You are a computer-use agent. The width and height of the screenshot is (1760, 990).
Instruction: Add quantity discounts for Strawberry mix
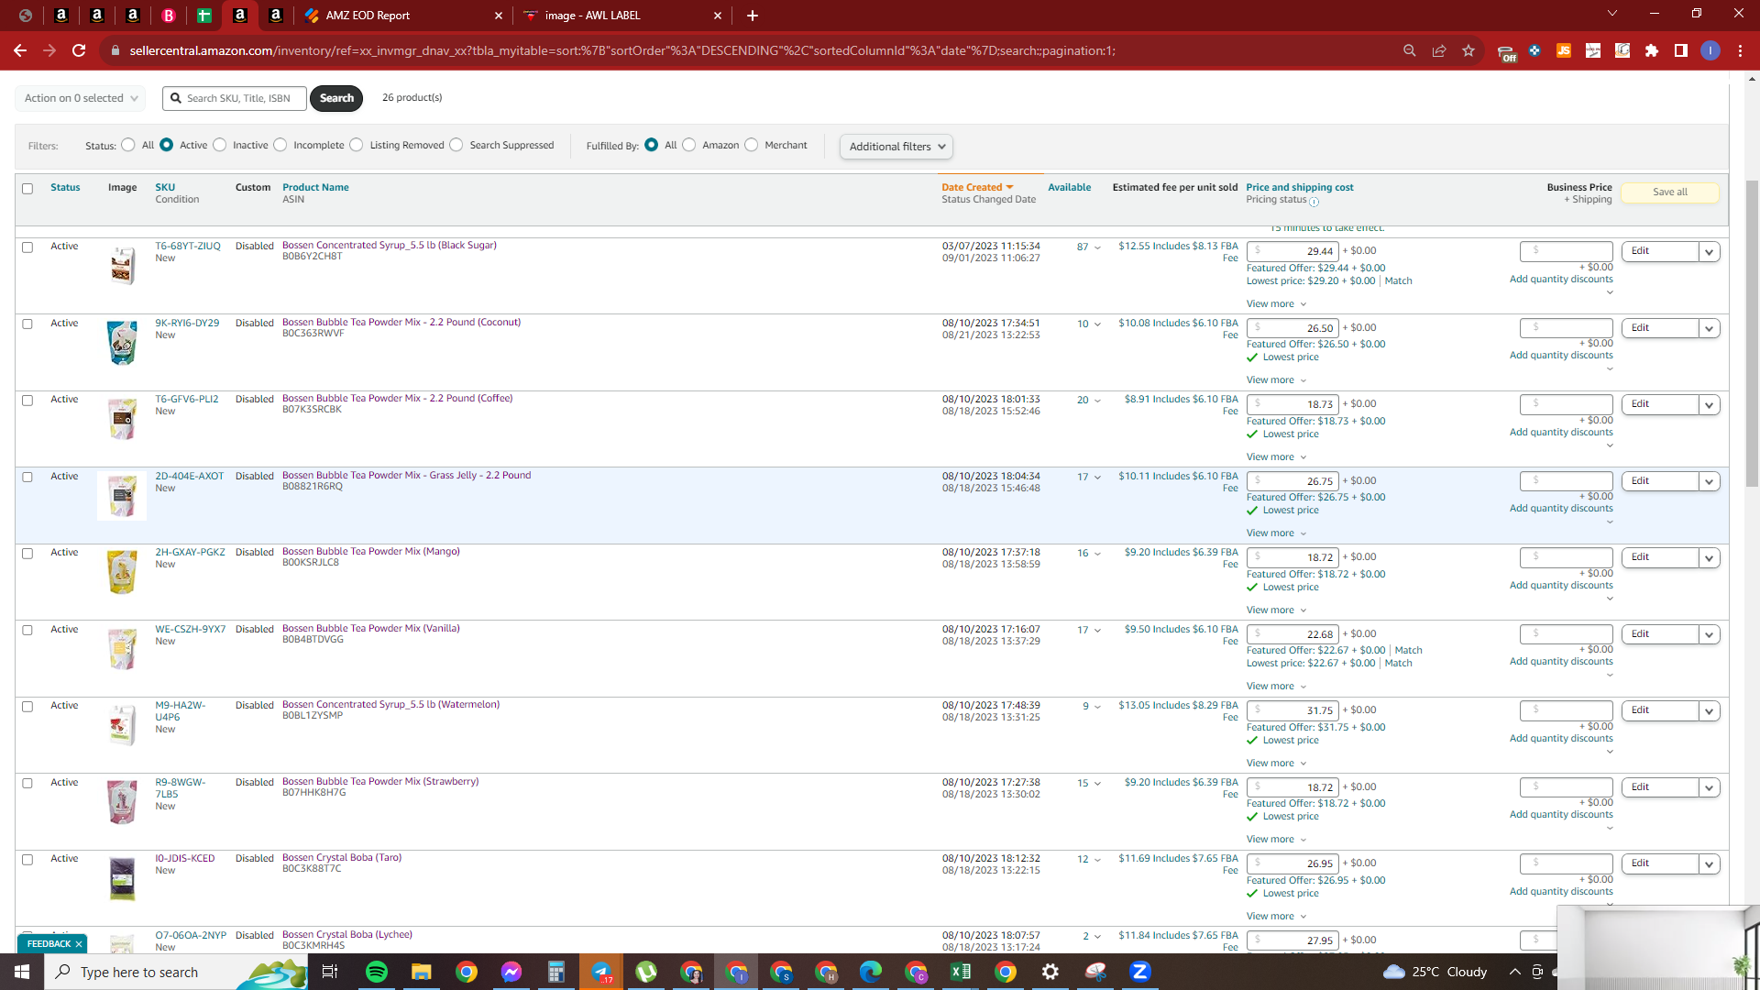1561,815
